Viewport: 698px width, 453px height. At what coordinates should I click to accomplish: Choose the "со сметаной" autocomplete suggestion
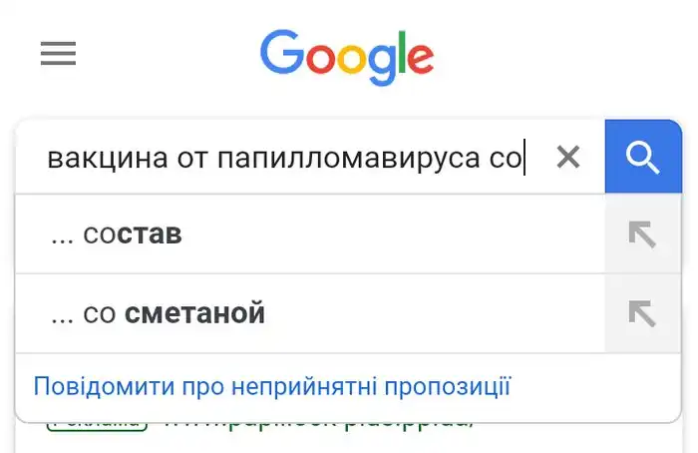[x=299, y=313]
